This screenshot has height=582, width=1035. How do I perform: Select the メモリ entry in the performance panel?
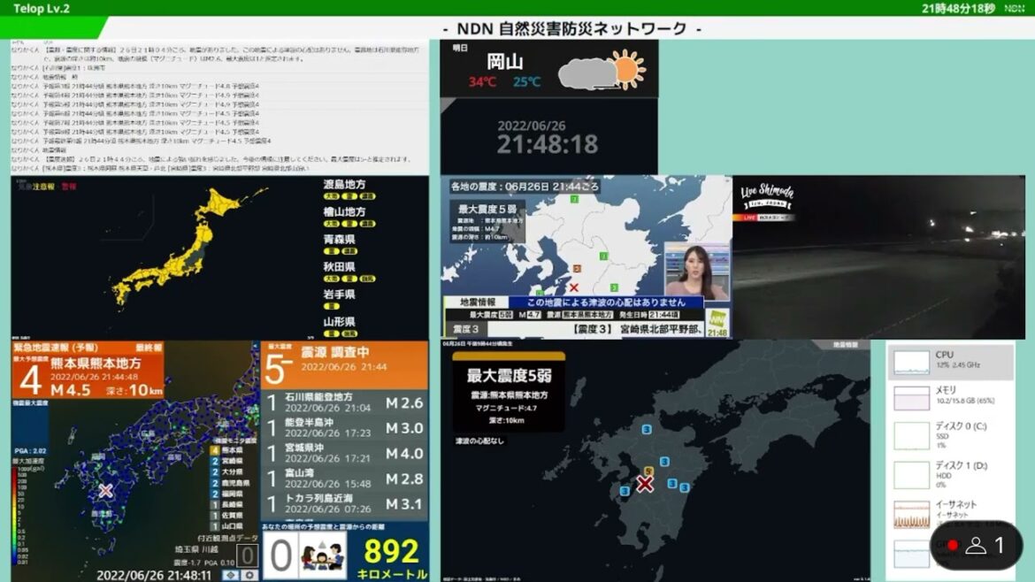[951, 398]
